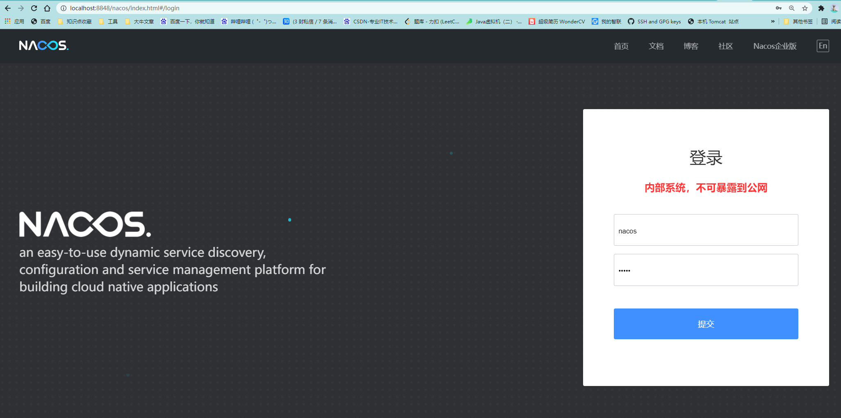Go to the browser home page

47,8
